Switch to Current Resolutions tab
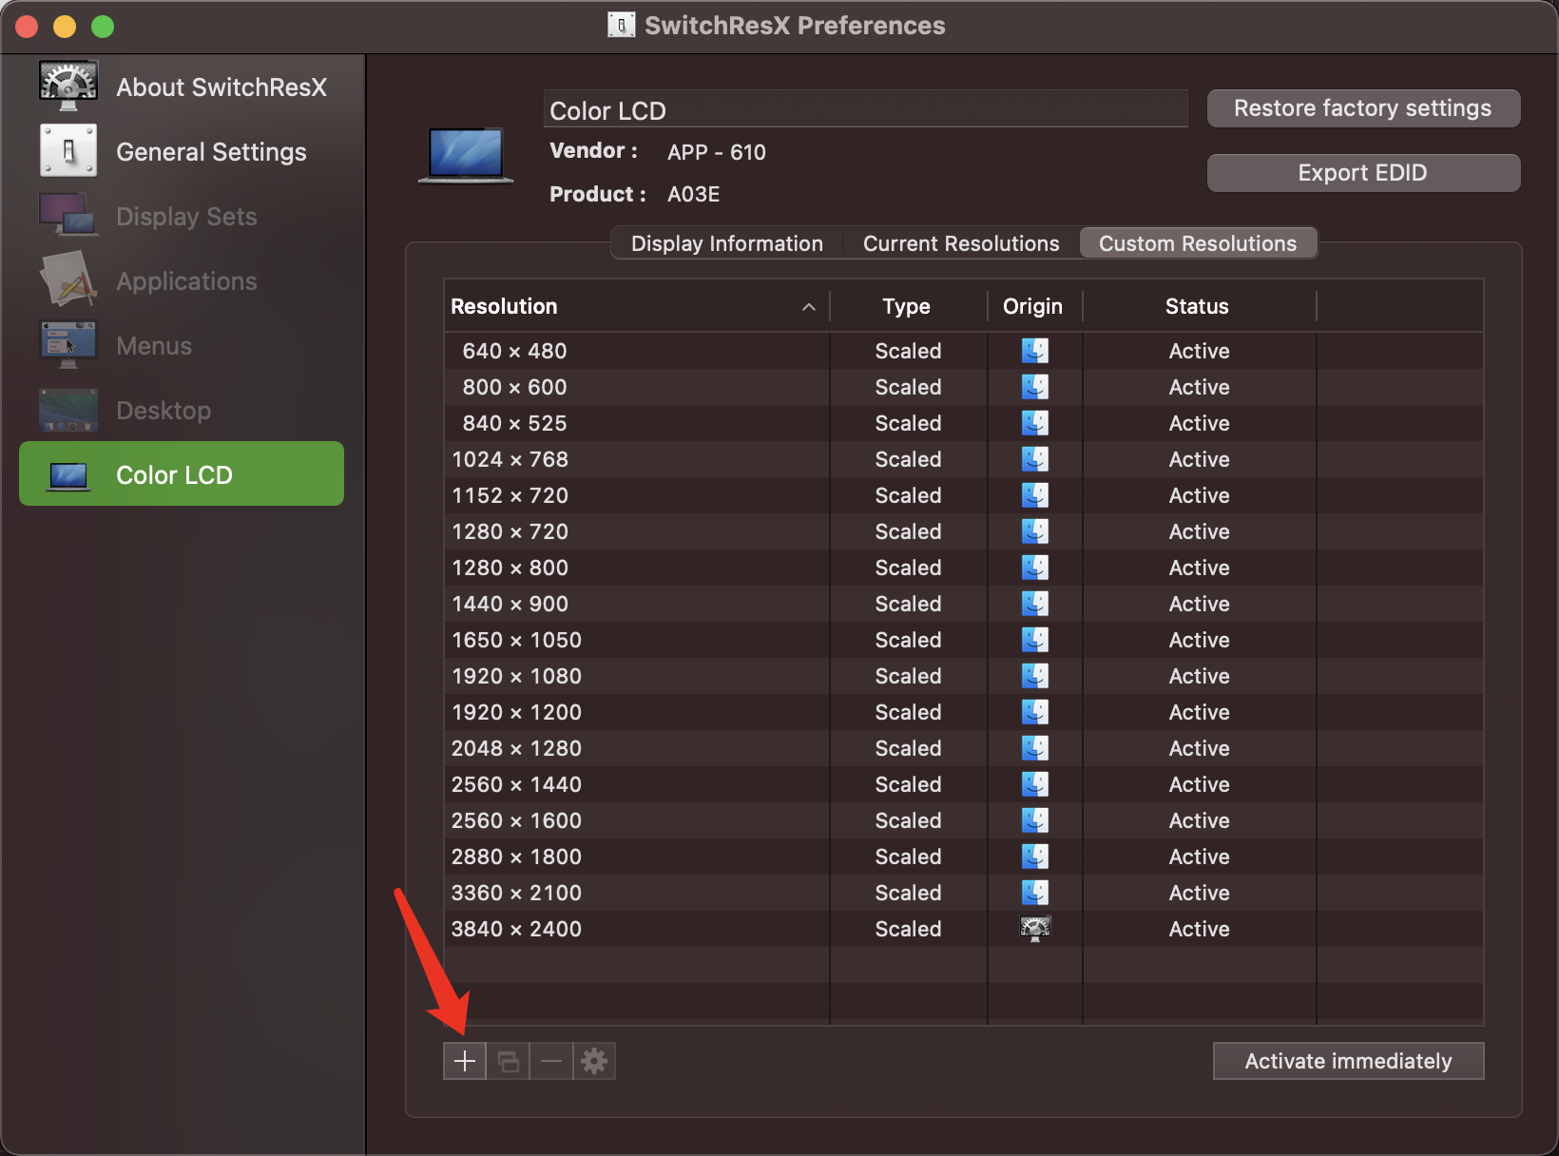 (961, 243)
